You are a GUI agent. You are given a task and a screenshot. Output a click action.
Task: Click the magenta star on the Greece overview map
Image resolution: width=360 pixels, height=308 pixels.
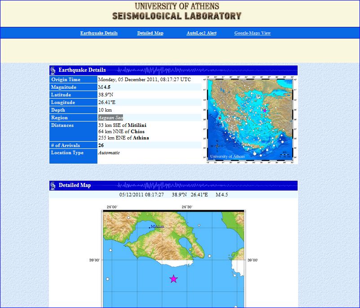pyautogui.click(x=264, y=110)
